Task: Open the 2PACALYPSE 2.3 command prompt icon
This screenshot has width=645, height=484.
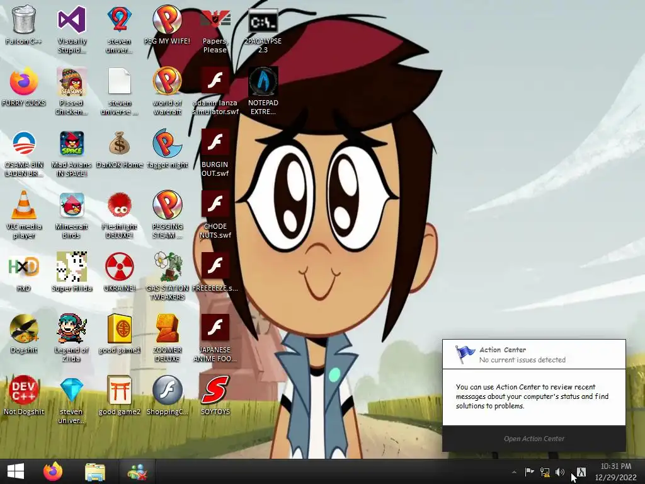Action: [263, 20]
